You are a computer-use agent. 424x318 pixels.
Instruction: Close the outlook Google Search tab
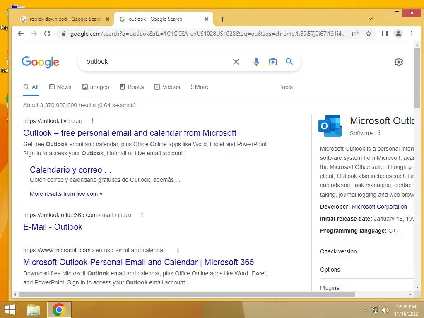click(207, 19)
